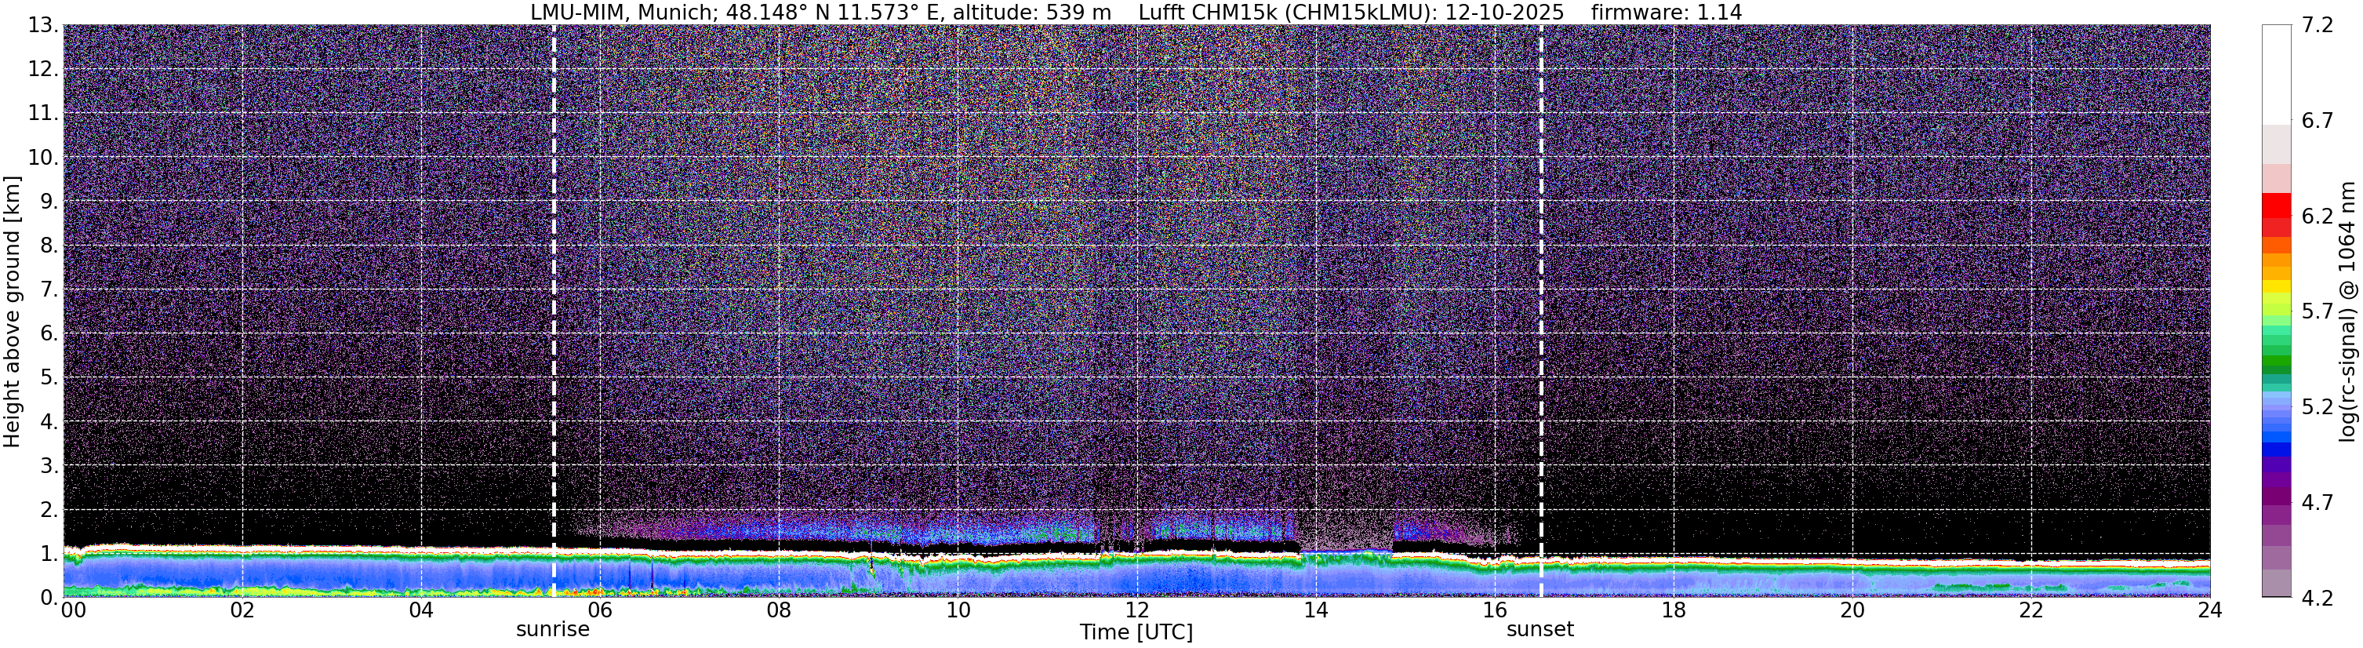The width and height of the screenshot is (2363, 648).
Task: Click the y-axis tick label 6.
Action: 50,334
